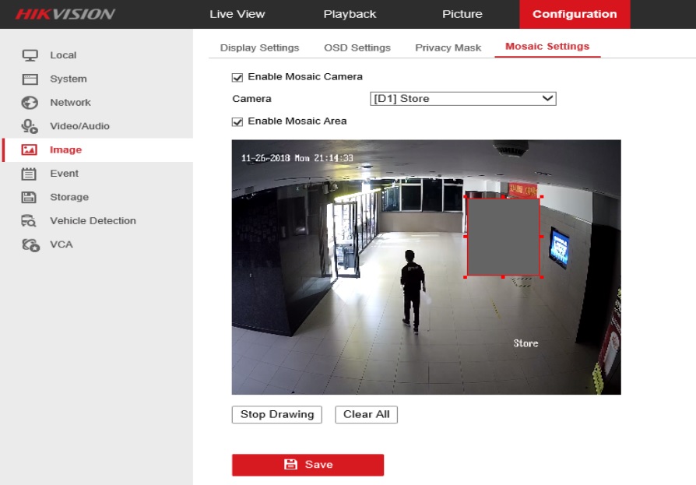Viewport: 696px width, 485px height.
Task: Go to the Picture tab
Action: coord(462,14)
